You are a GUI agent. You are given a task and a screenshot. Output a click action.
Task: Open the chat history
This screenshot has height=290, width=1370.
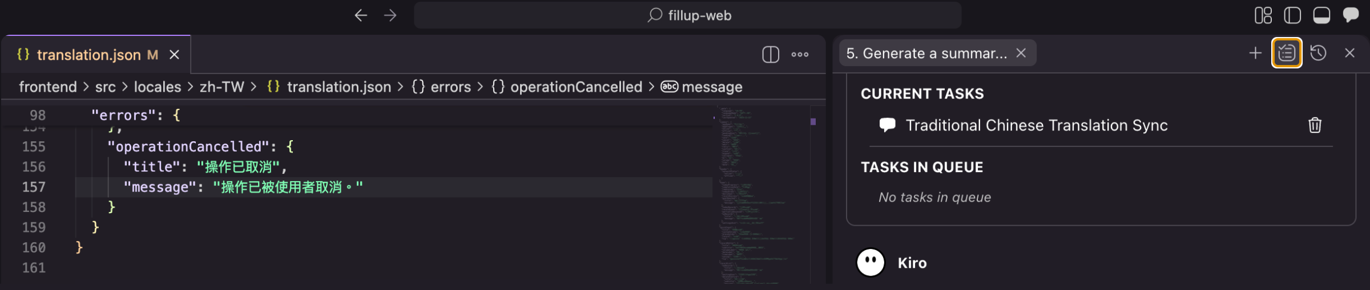point(1318,54)
